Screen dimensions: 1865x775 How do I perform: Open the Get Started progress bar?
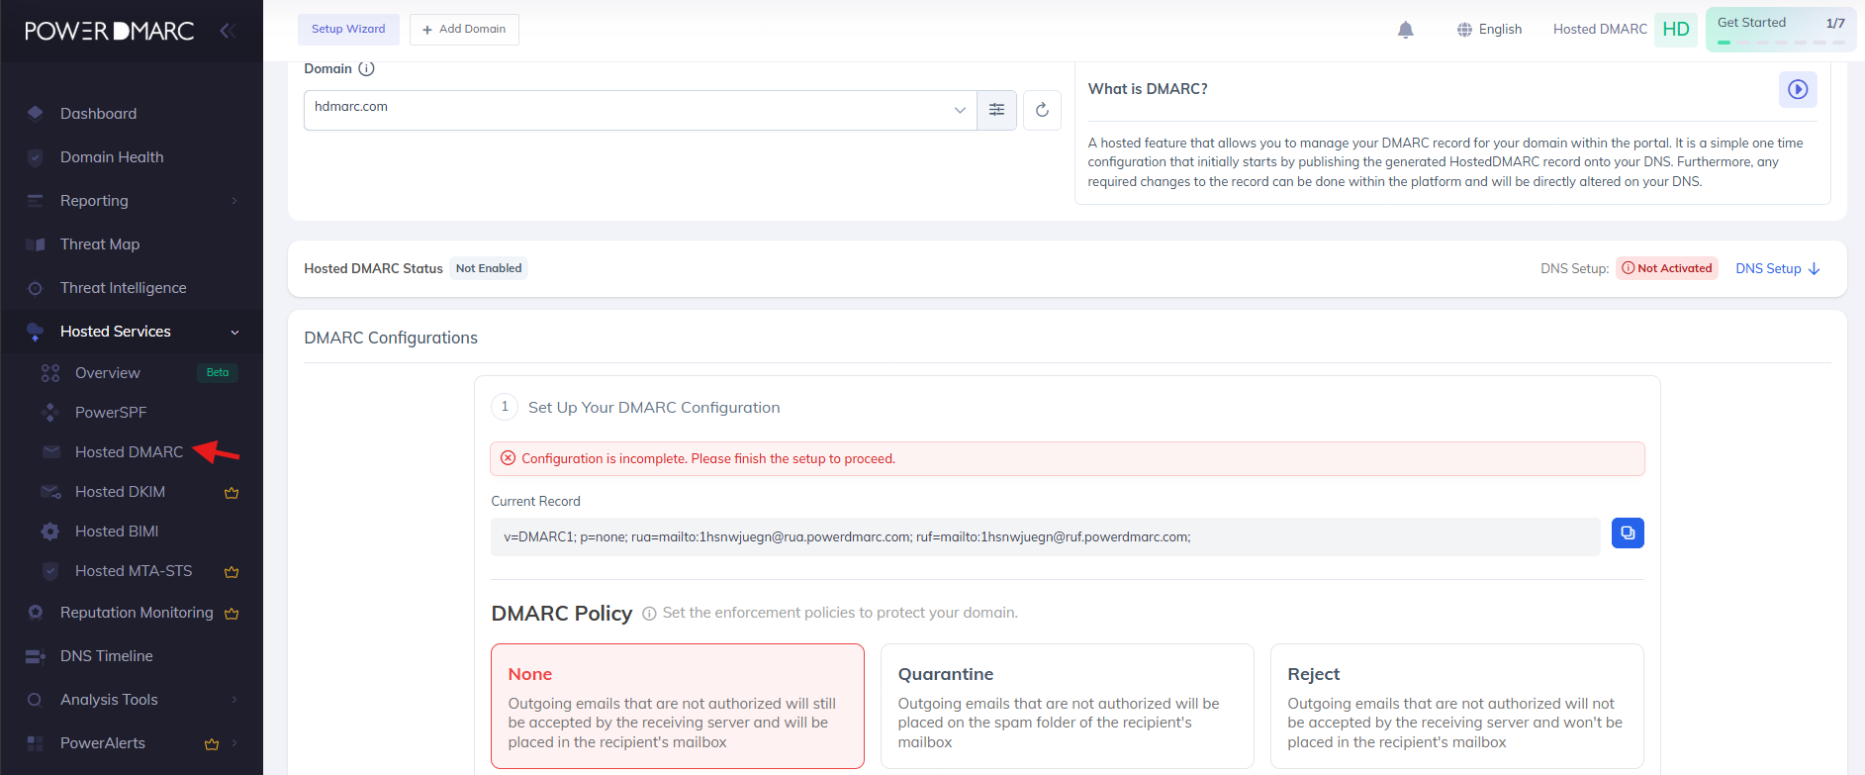(x=1781, y=30)
